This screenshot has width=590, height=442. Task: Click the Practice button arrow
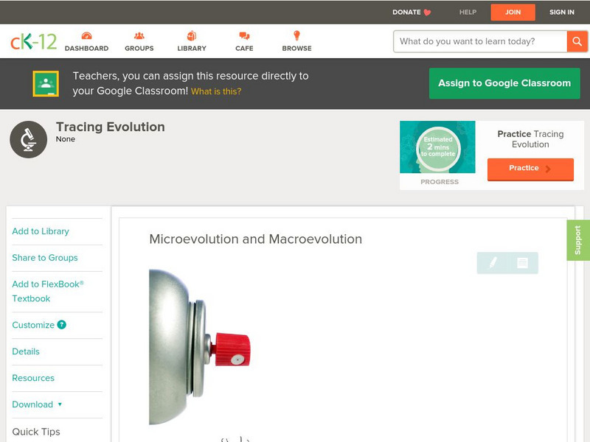point(548,169)
